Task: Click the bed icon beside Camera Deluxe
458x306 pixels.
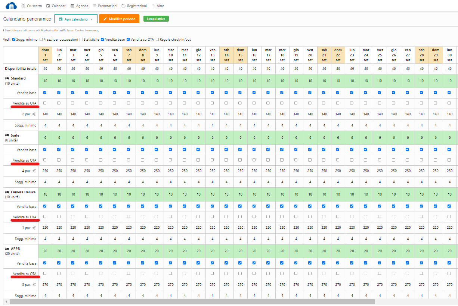Action: point(7,192)
